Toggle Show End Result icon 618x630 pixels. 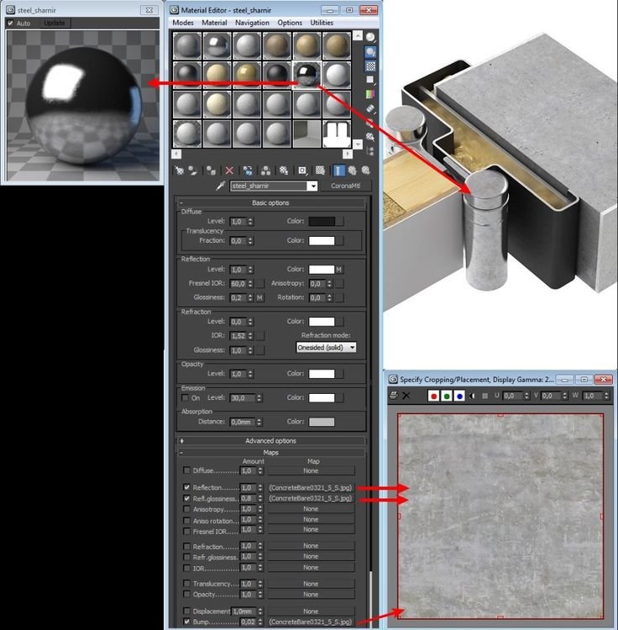pyautogui.click(x=338, y=171)
